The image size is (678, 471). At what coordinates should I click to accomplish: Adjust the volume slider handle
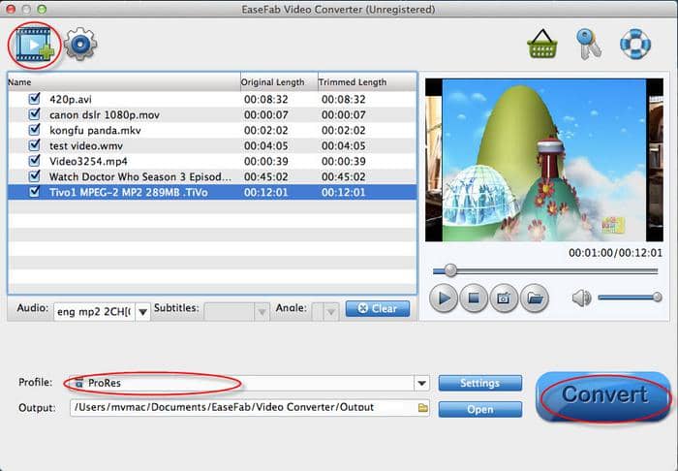coord(658,298)
